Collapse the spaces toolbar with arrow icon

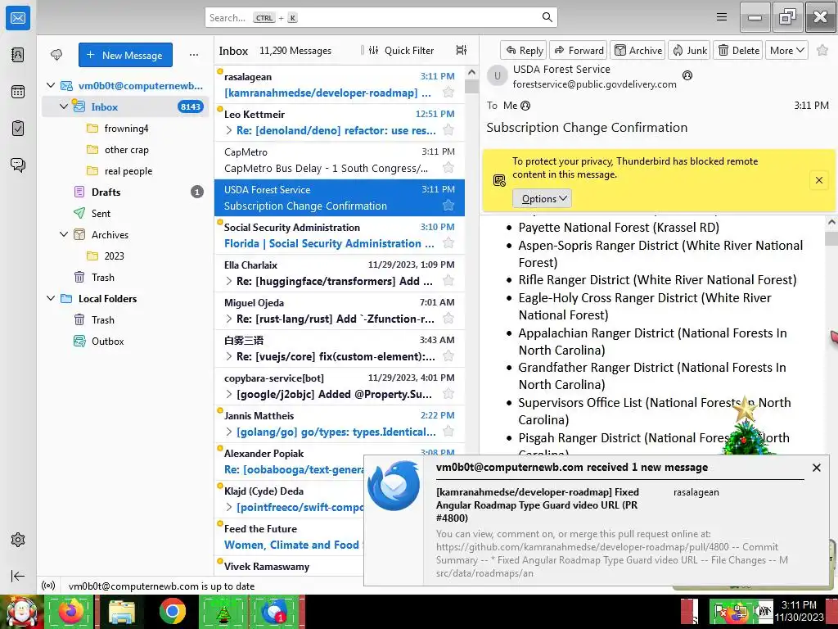coord(18,576)
